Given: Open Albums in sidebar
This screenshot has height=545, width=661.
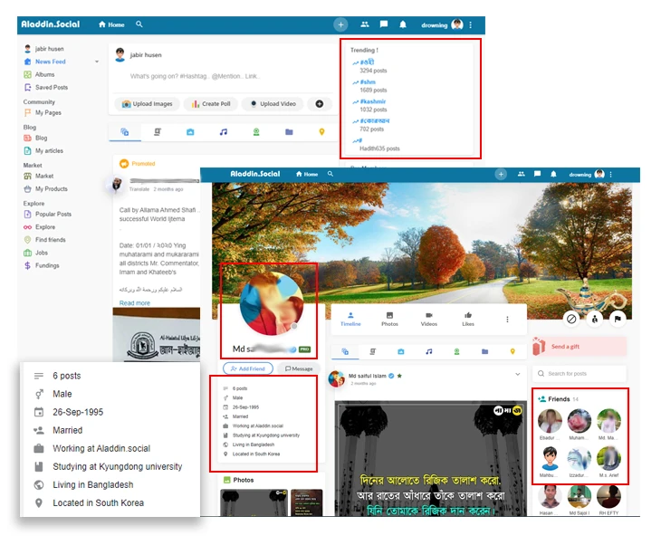Looking at the screenshot, I should click(39, 74).
